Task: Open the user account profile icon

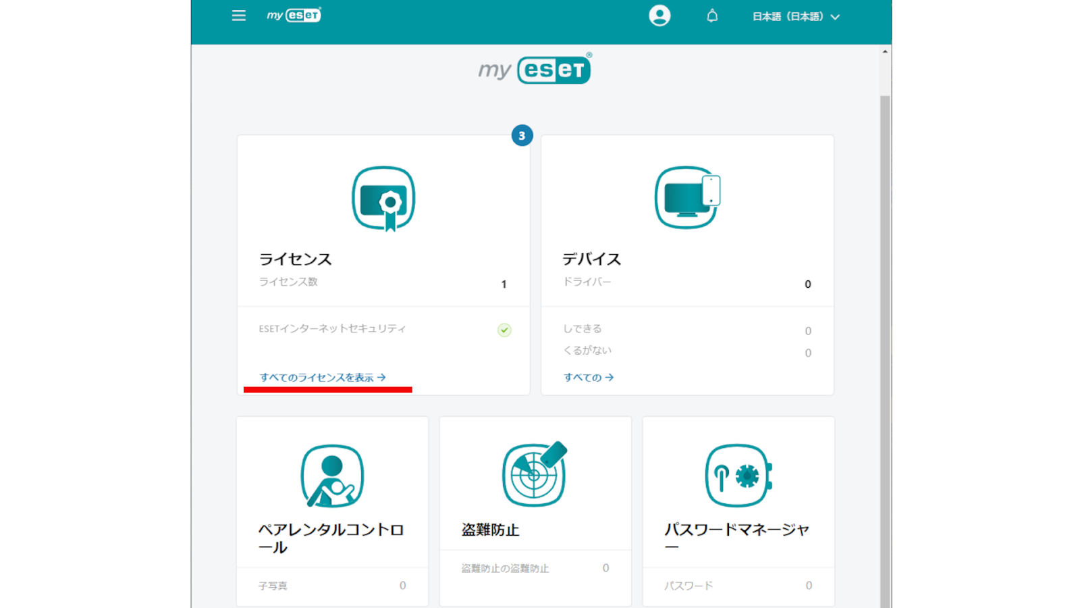Action: [659, 16]
